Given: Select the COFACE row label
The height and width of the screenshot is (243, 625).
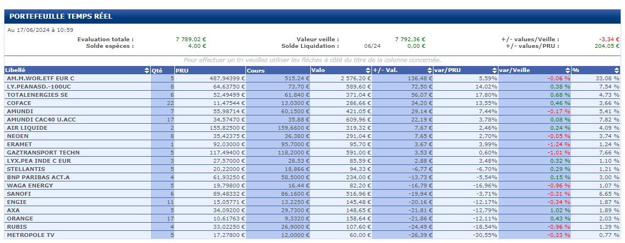Looking at the screenshot, I should tap(19, 103).
